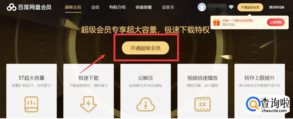Click the Baidu Netdisk cloud logo icon

[x=12, y=7]
